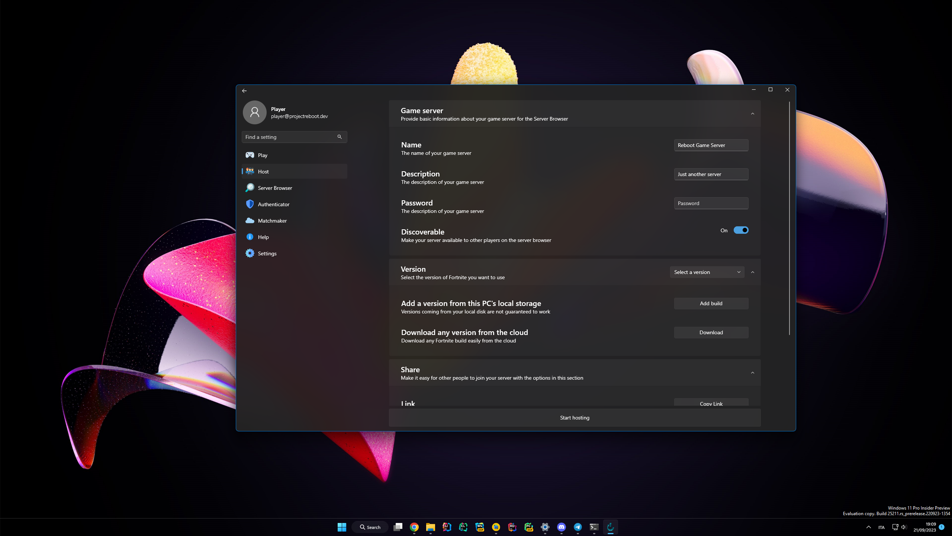This screenshot has width=952, height=536.
Task: Click the back arrow at top left
Action: (244, 90)
